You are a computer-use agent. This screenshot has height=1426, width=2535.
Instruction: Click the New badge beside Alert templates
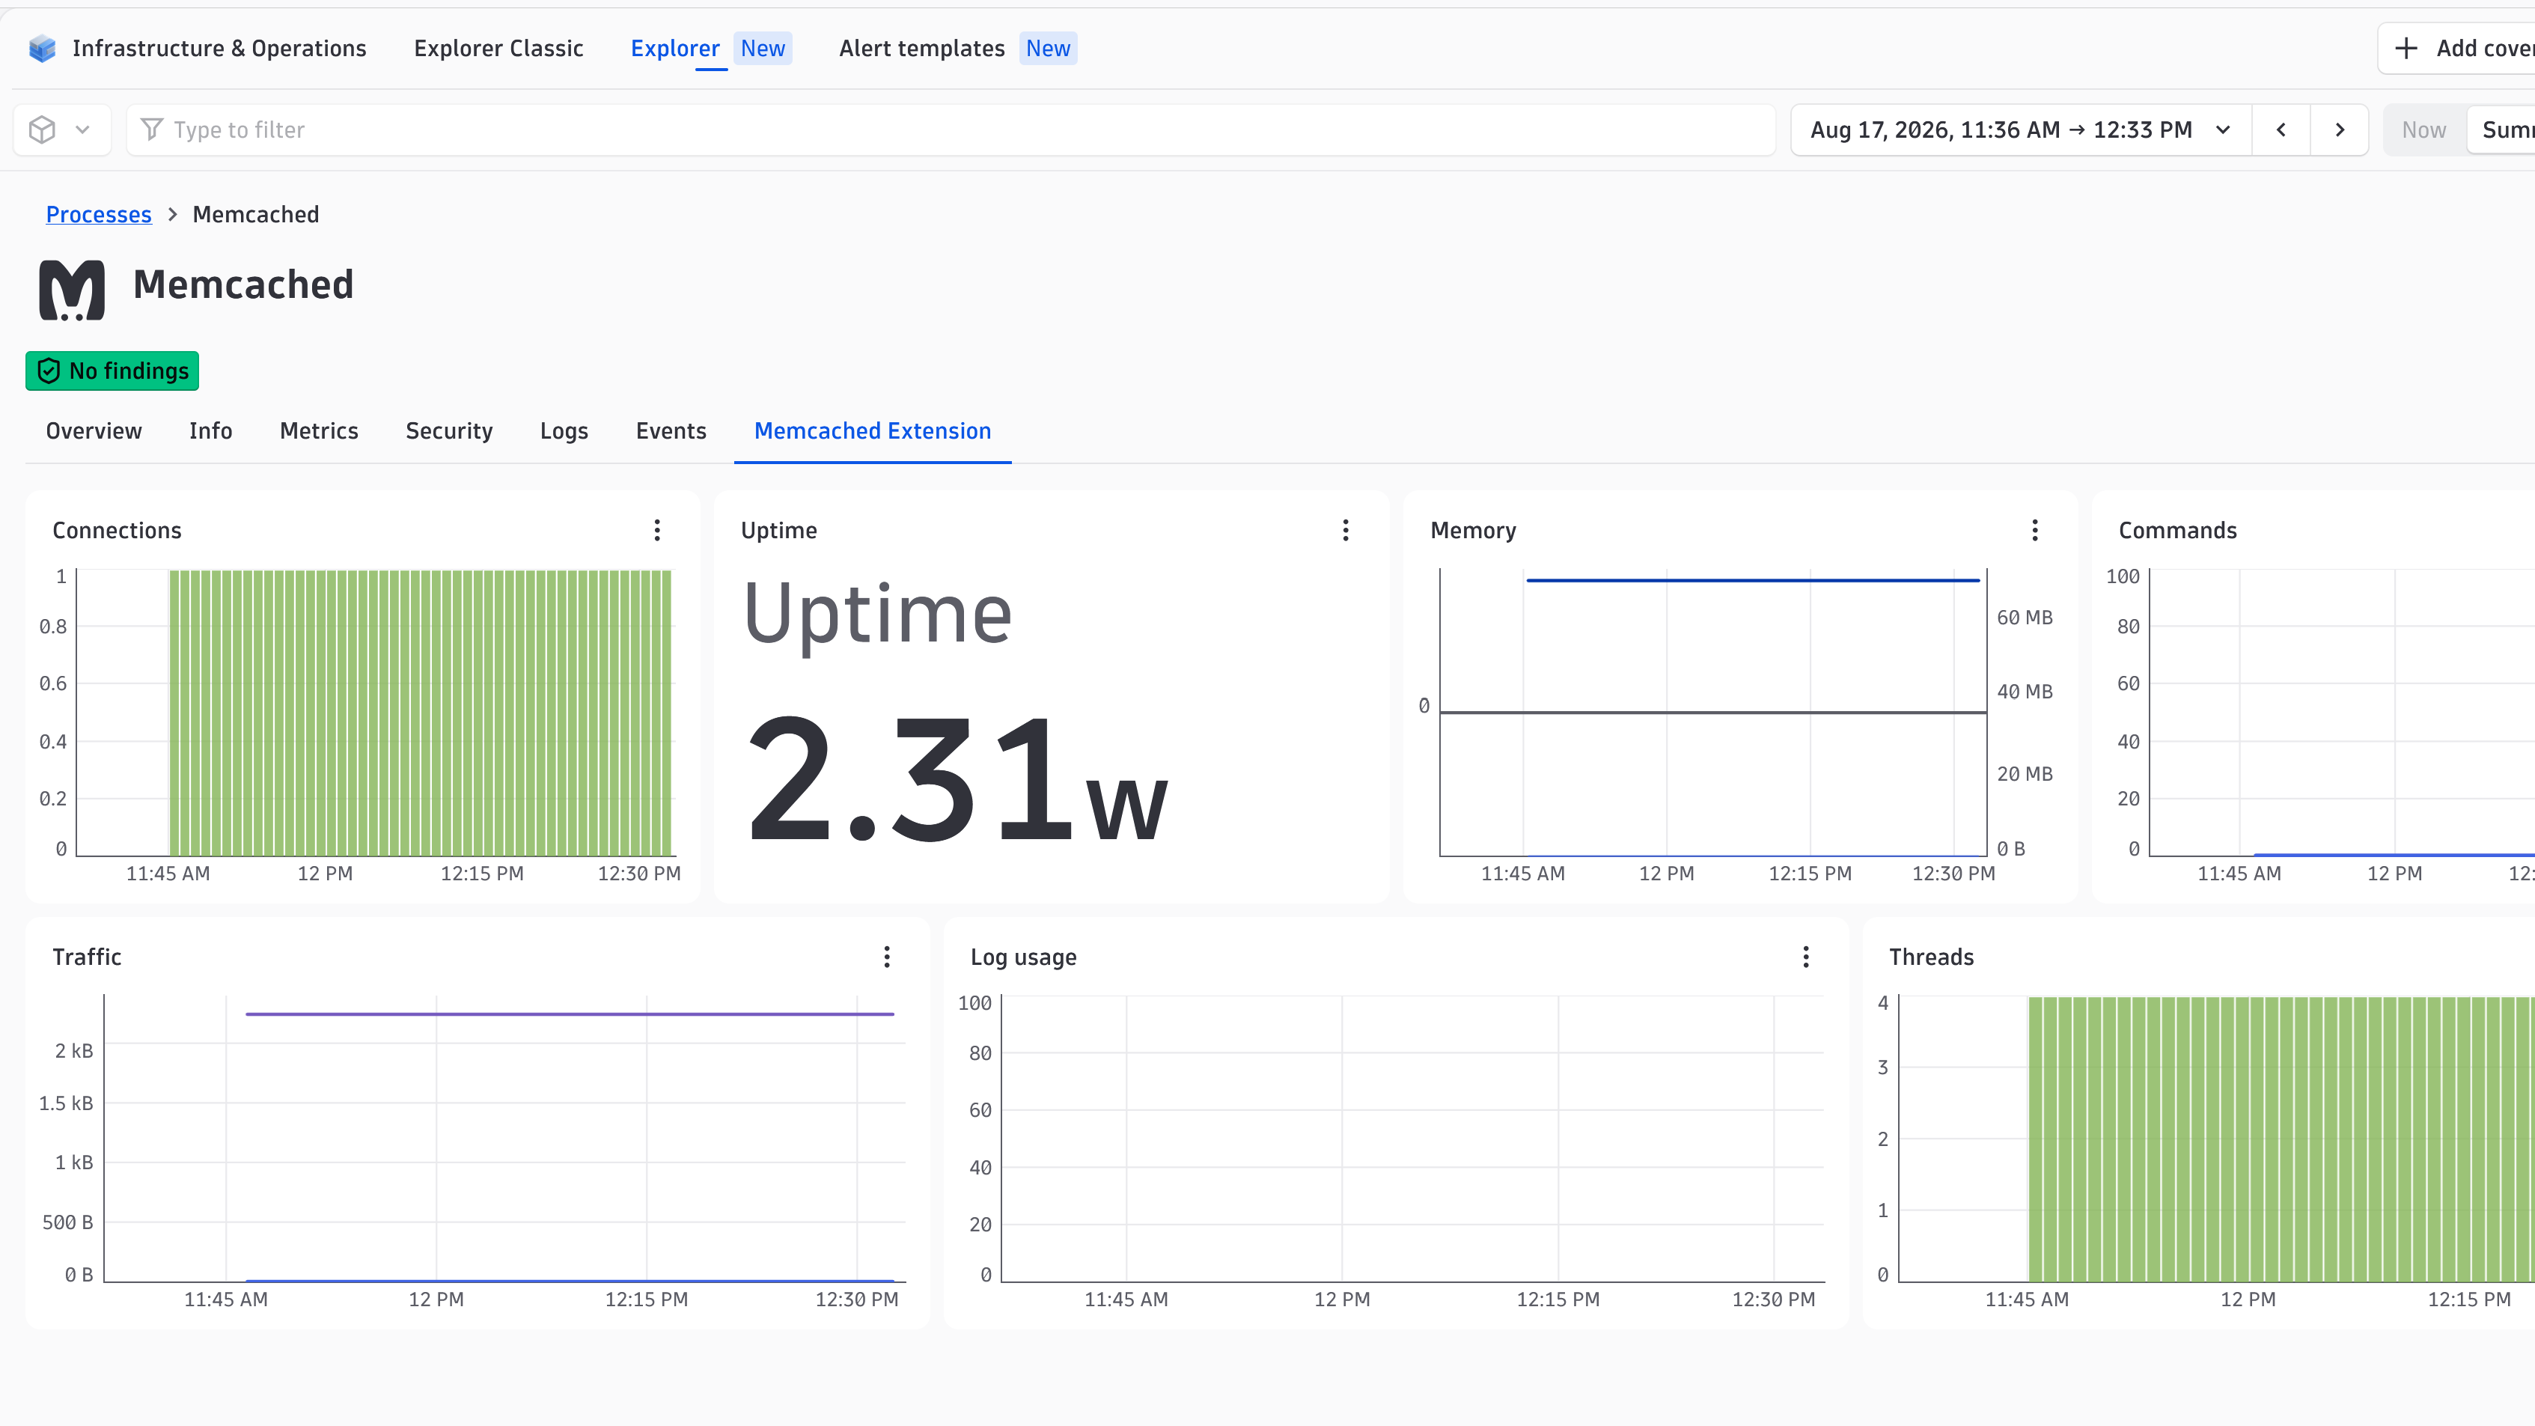1048,48
